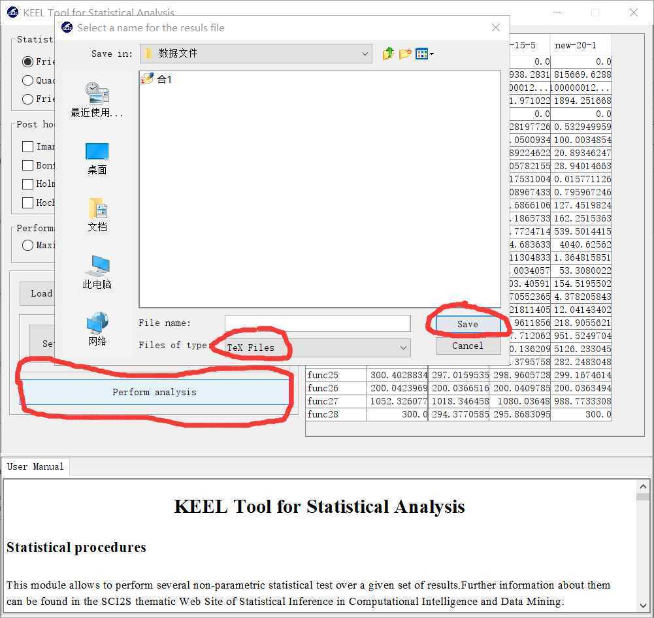Click the Load button in main window
The height and width of the screenshot is (618, 654).
point(37,293)
